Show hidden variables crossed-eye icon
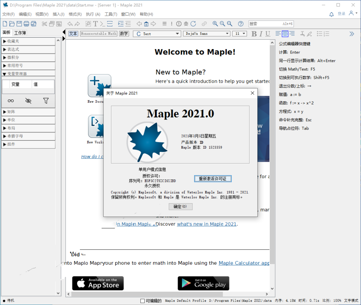361x305 pixels. [x=28, y=101]
